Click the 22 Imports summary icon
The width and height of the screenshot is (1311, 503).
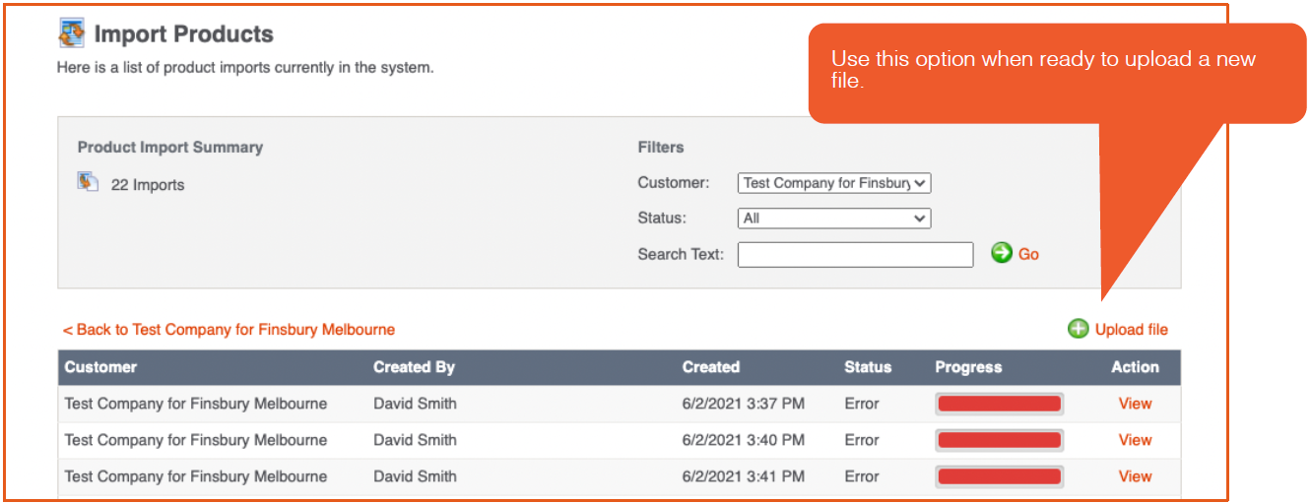[x=88, y=182]
